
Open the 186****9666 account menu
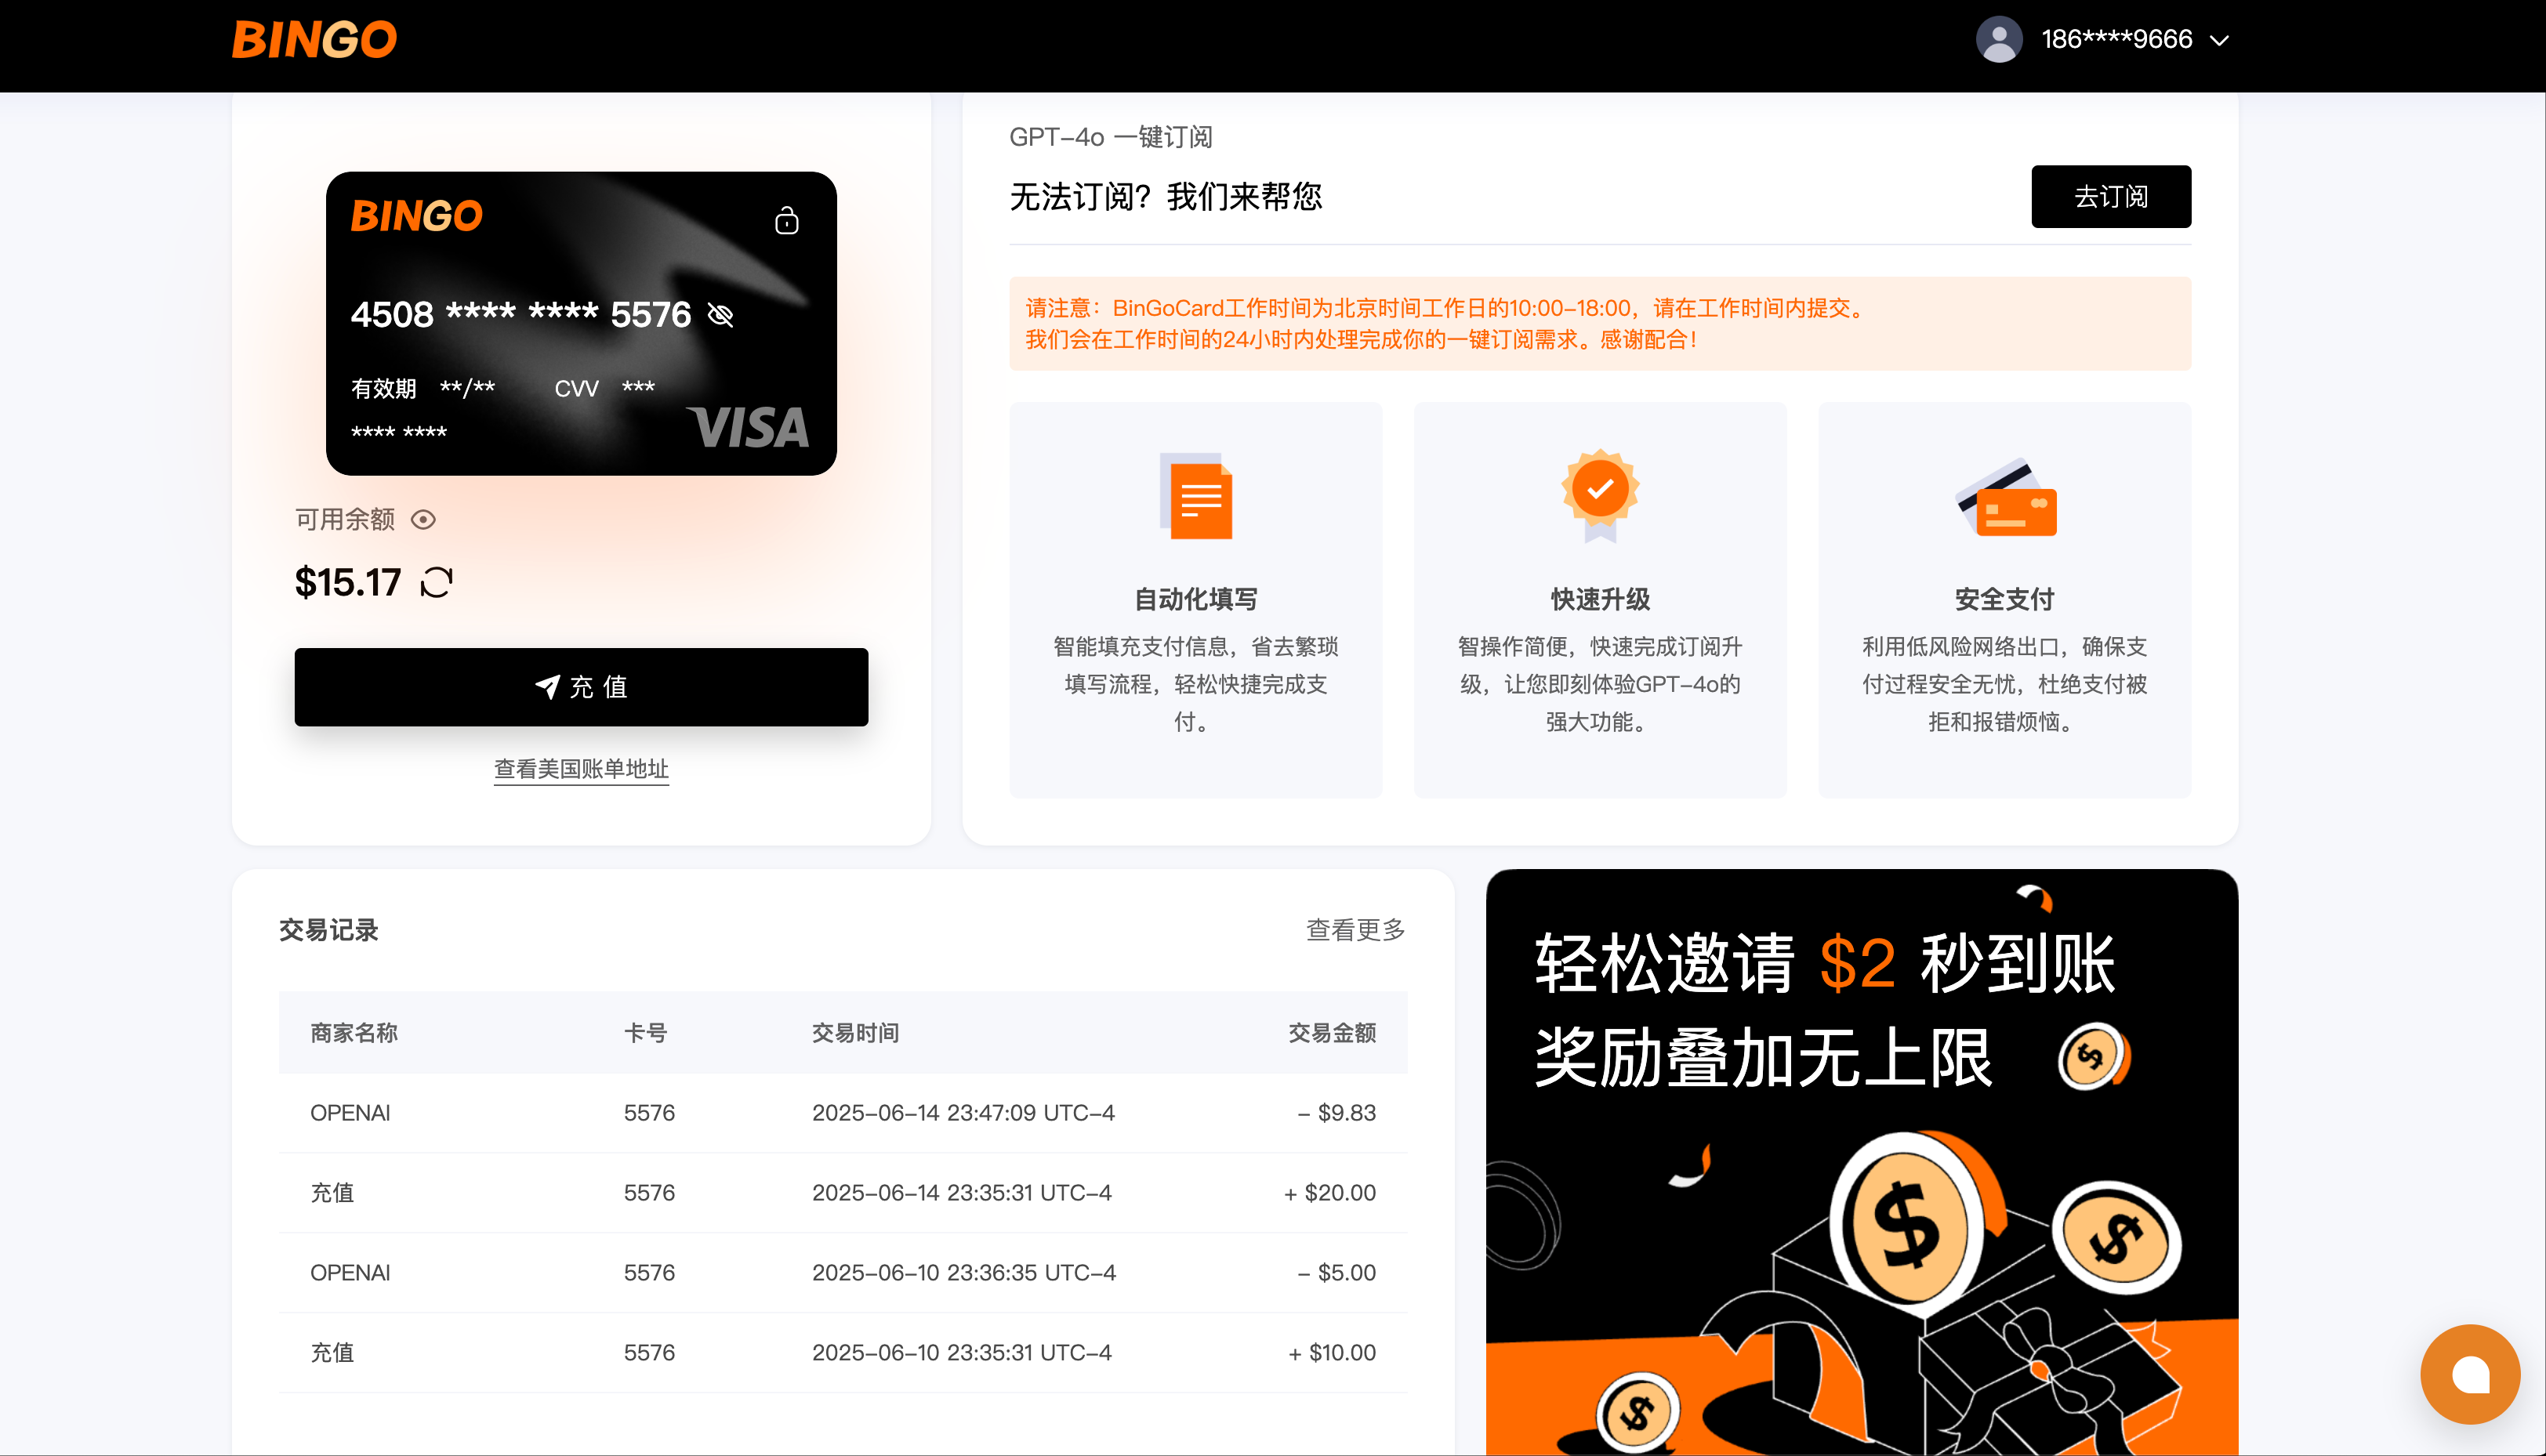point(2116,40)
